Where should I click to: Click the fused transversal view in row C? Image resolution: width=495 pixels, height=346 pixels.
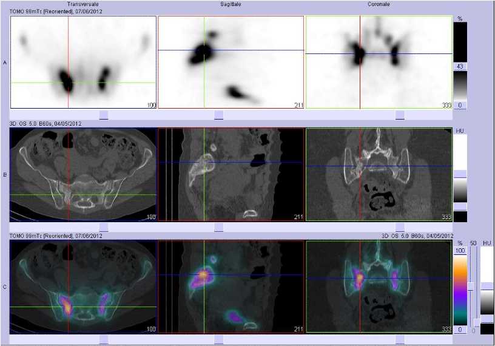[x=83, y=287]
